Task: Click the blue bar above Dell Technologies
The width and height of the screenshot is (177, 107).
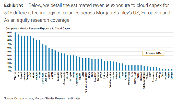Action: (x=144, y=68)
